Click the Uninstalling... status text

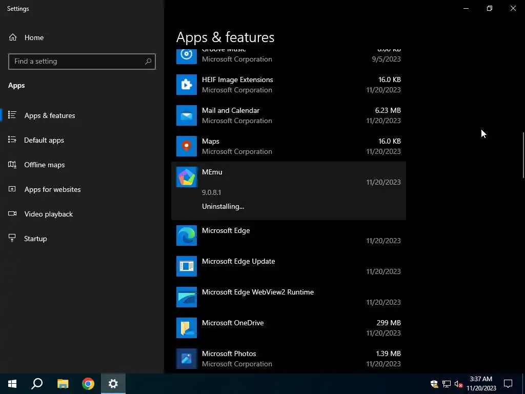223,206
